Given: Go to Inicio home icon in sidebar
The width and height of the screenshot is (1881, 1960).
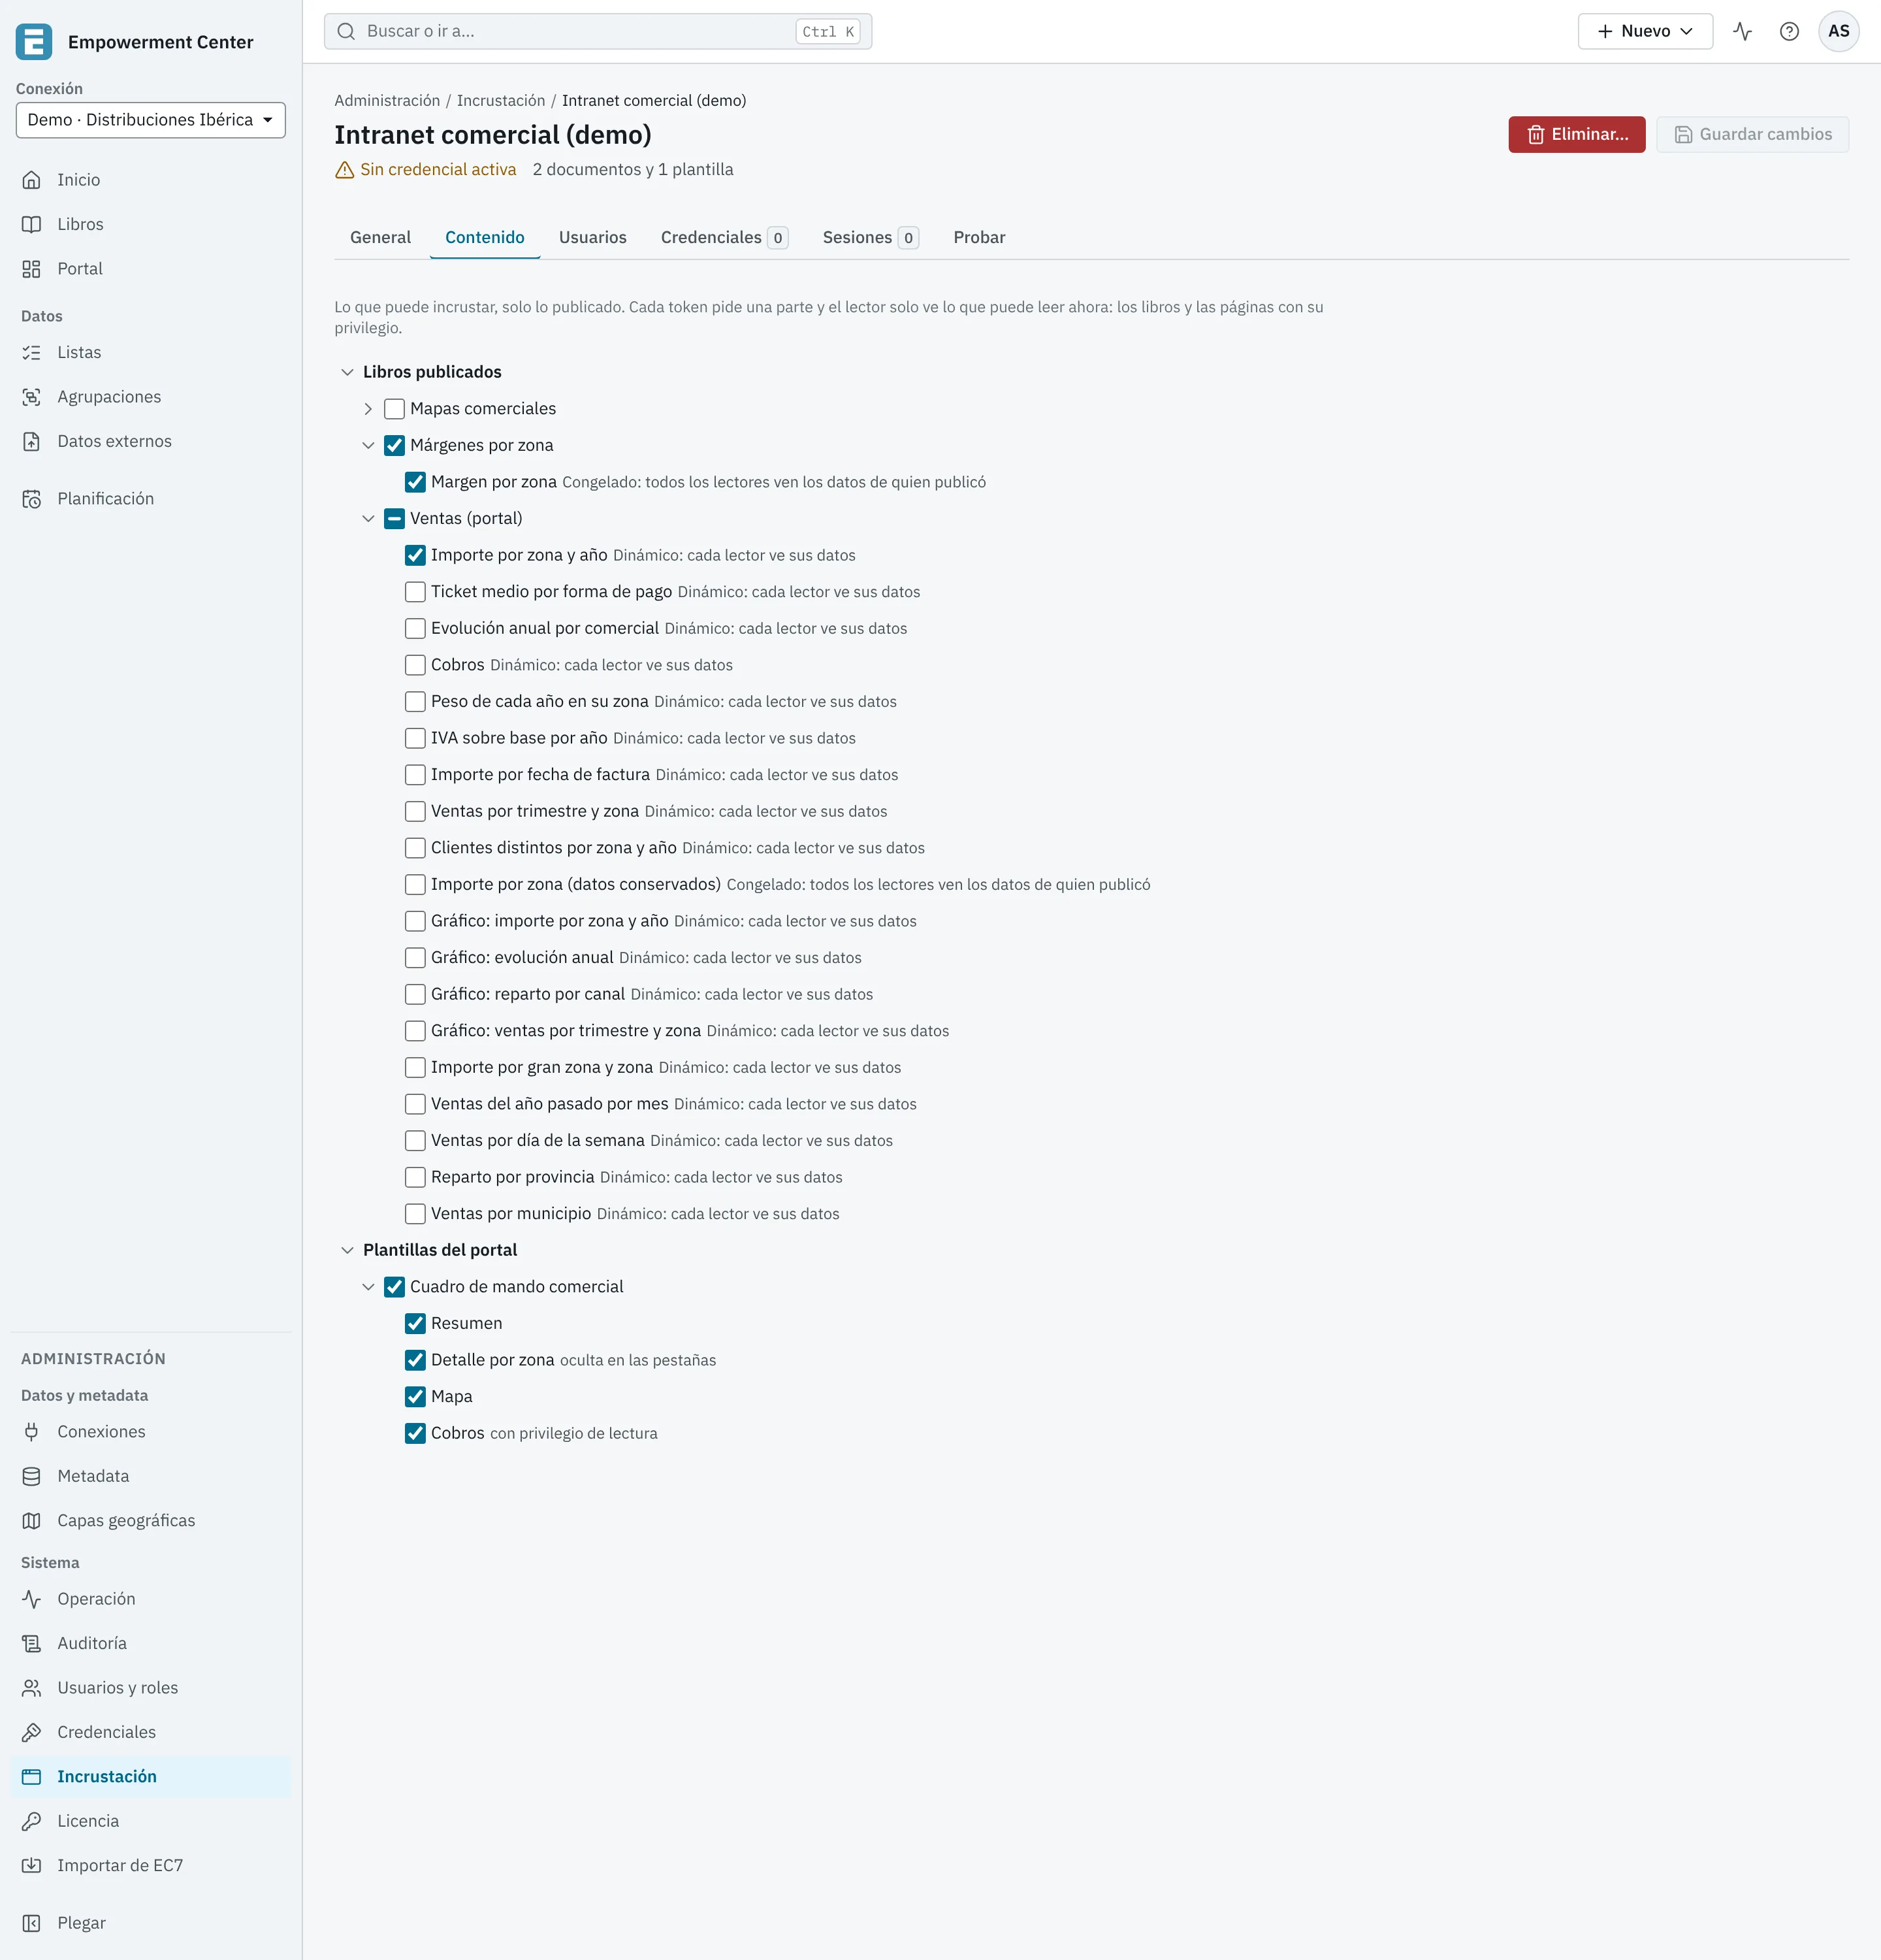Looking at the screenshot, I should (32, 180).
